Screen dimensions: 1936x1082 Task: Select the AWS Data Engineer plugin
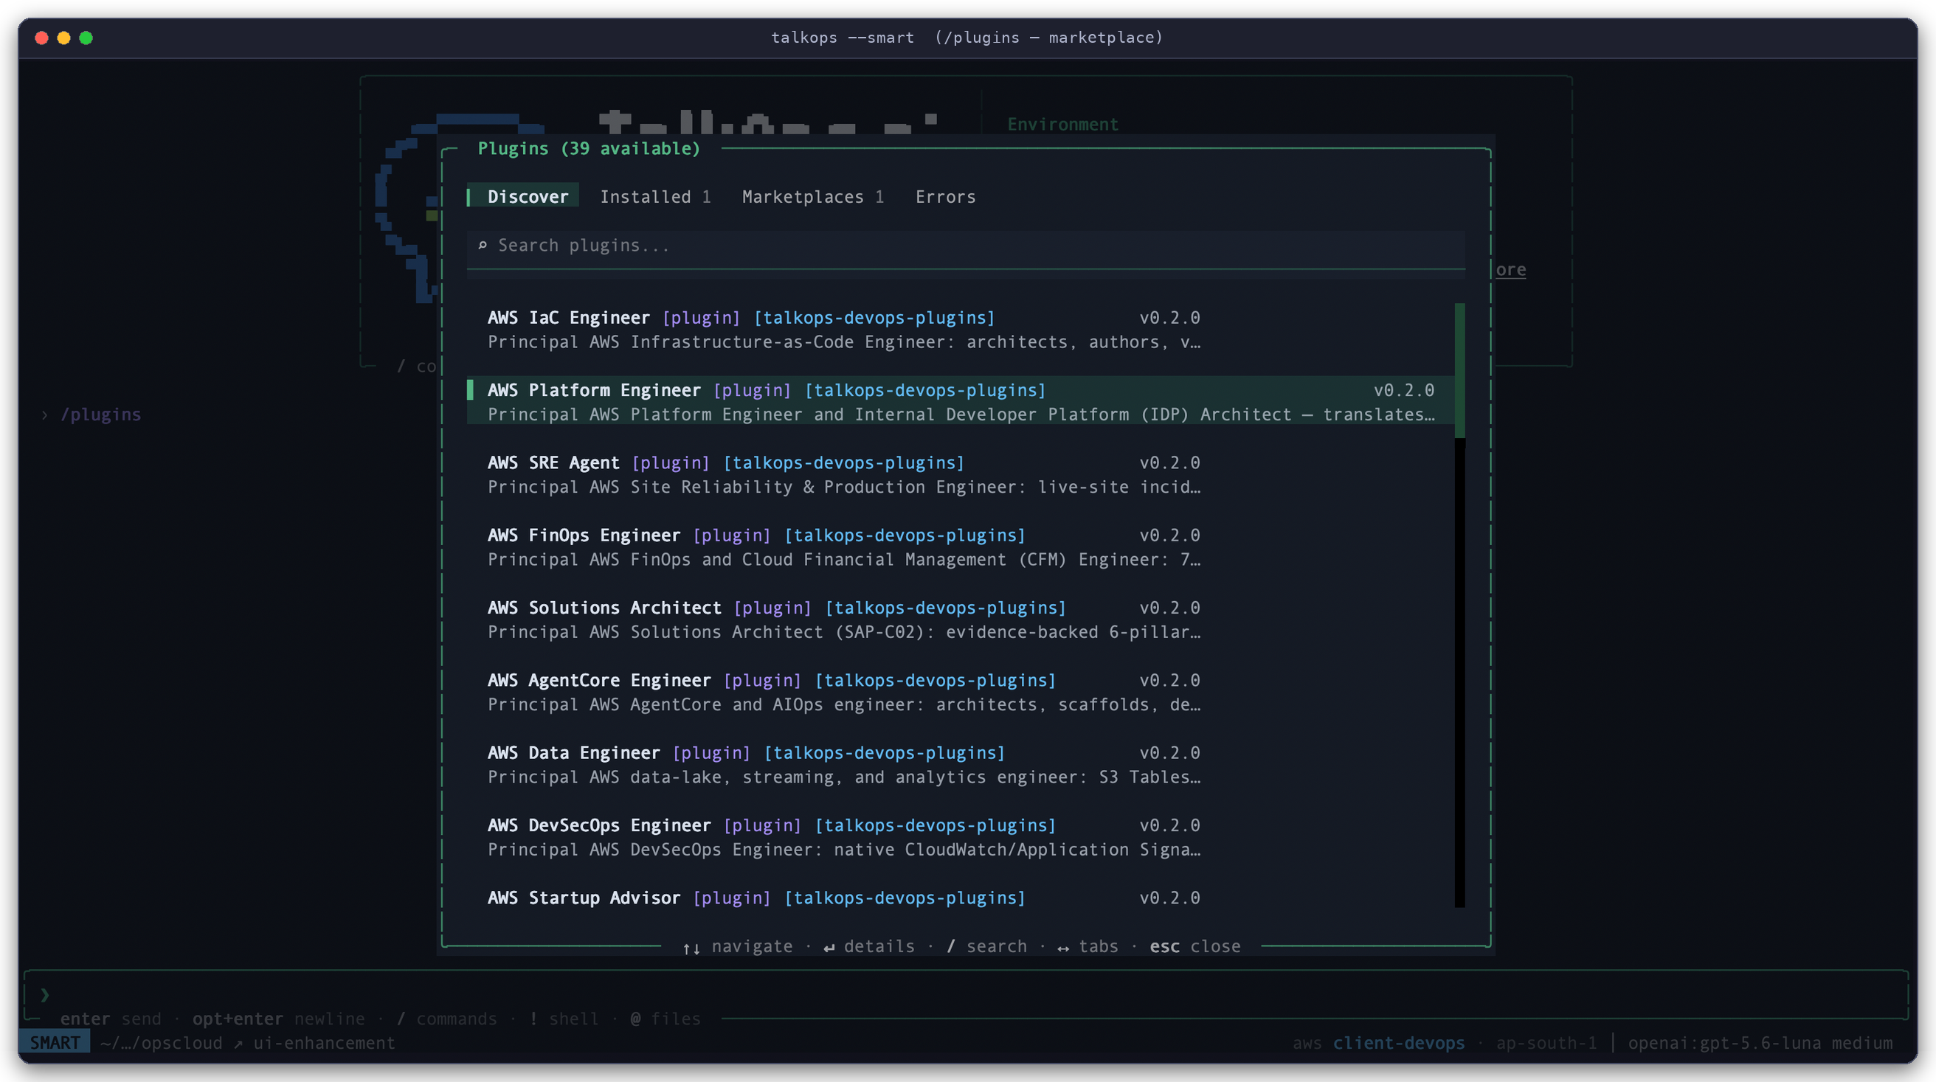click(959, 765)
